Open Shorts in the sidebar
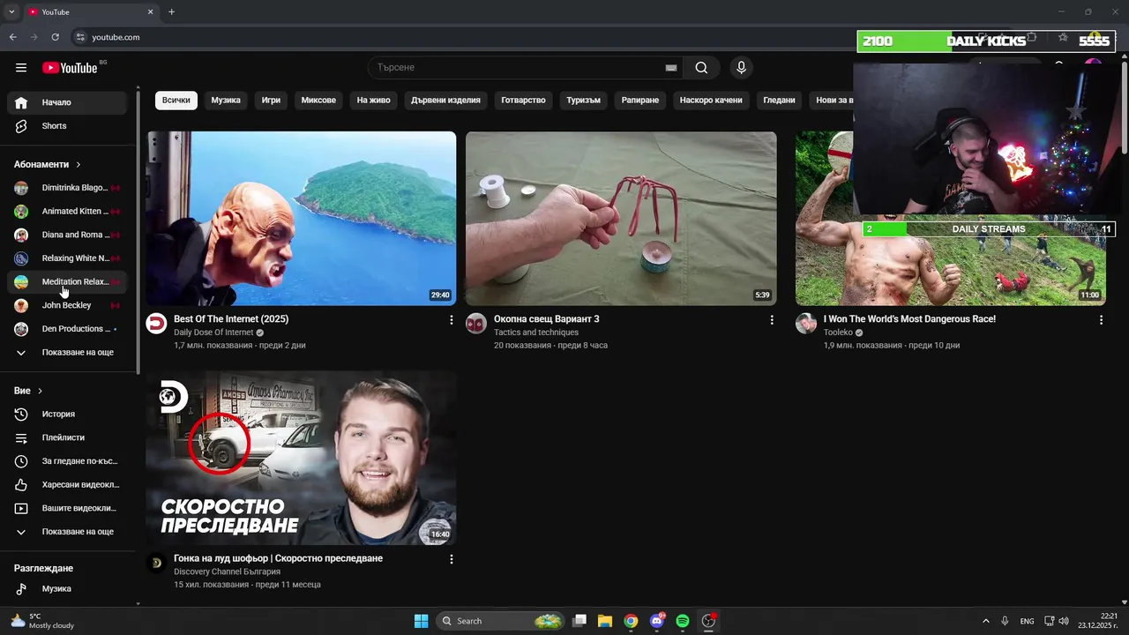1129x635 pixels. (x=67, y=126)
